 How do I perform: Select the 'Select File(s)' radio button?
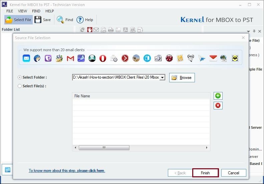click(x=20, y=86)
